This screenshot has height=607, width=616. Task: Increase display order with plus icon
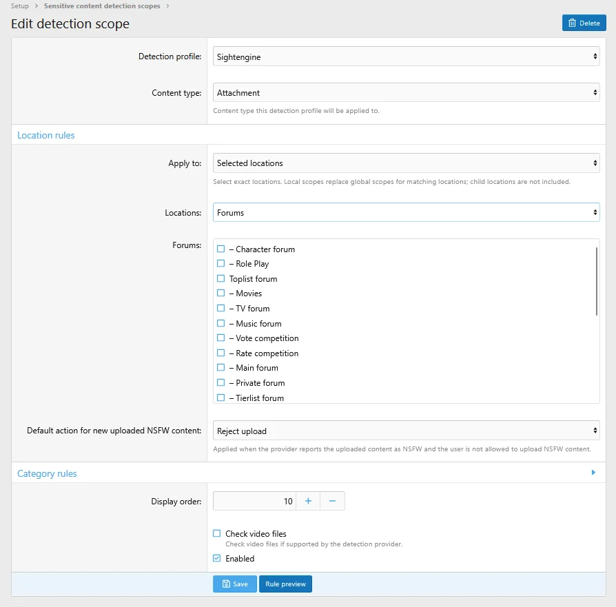click(x=308, y=501)
